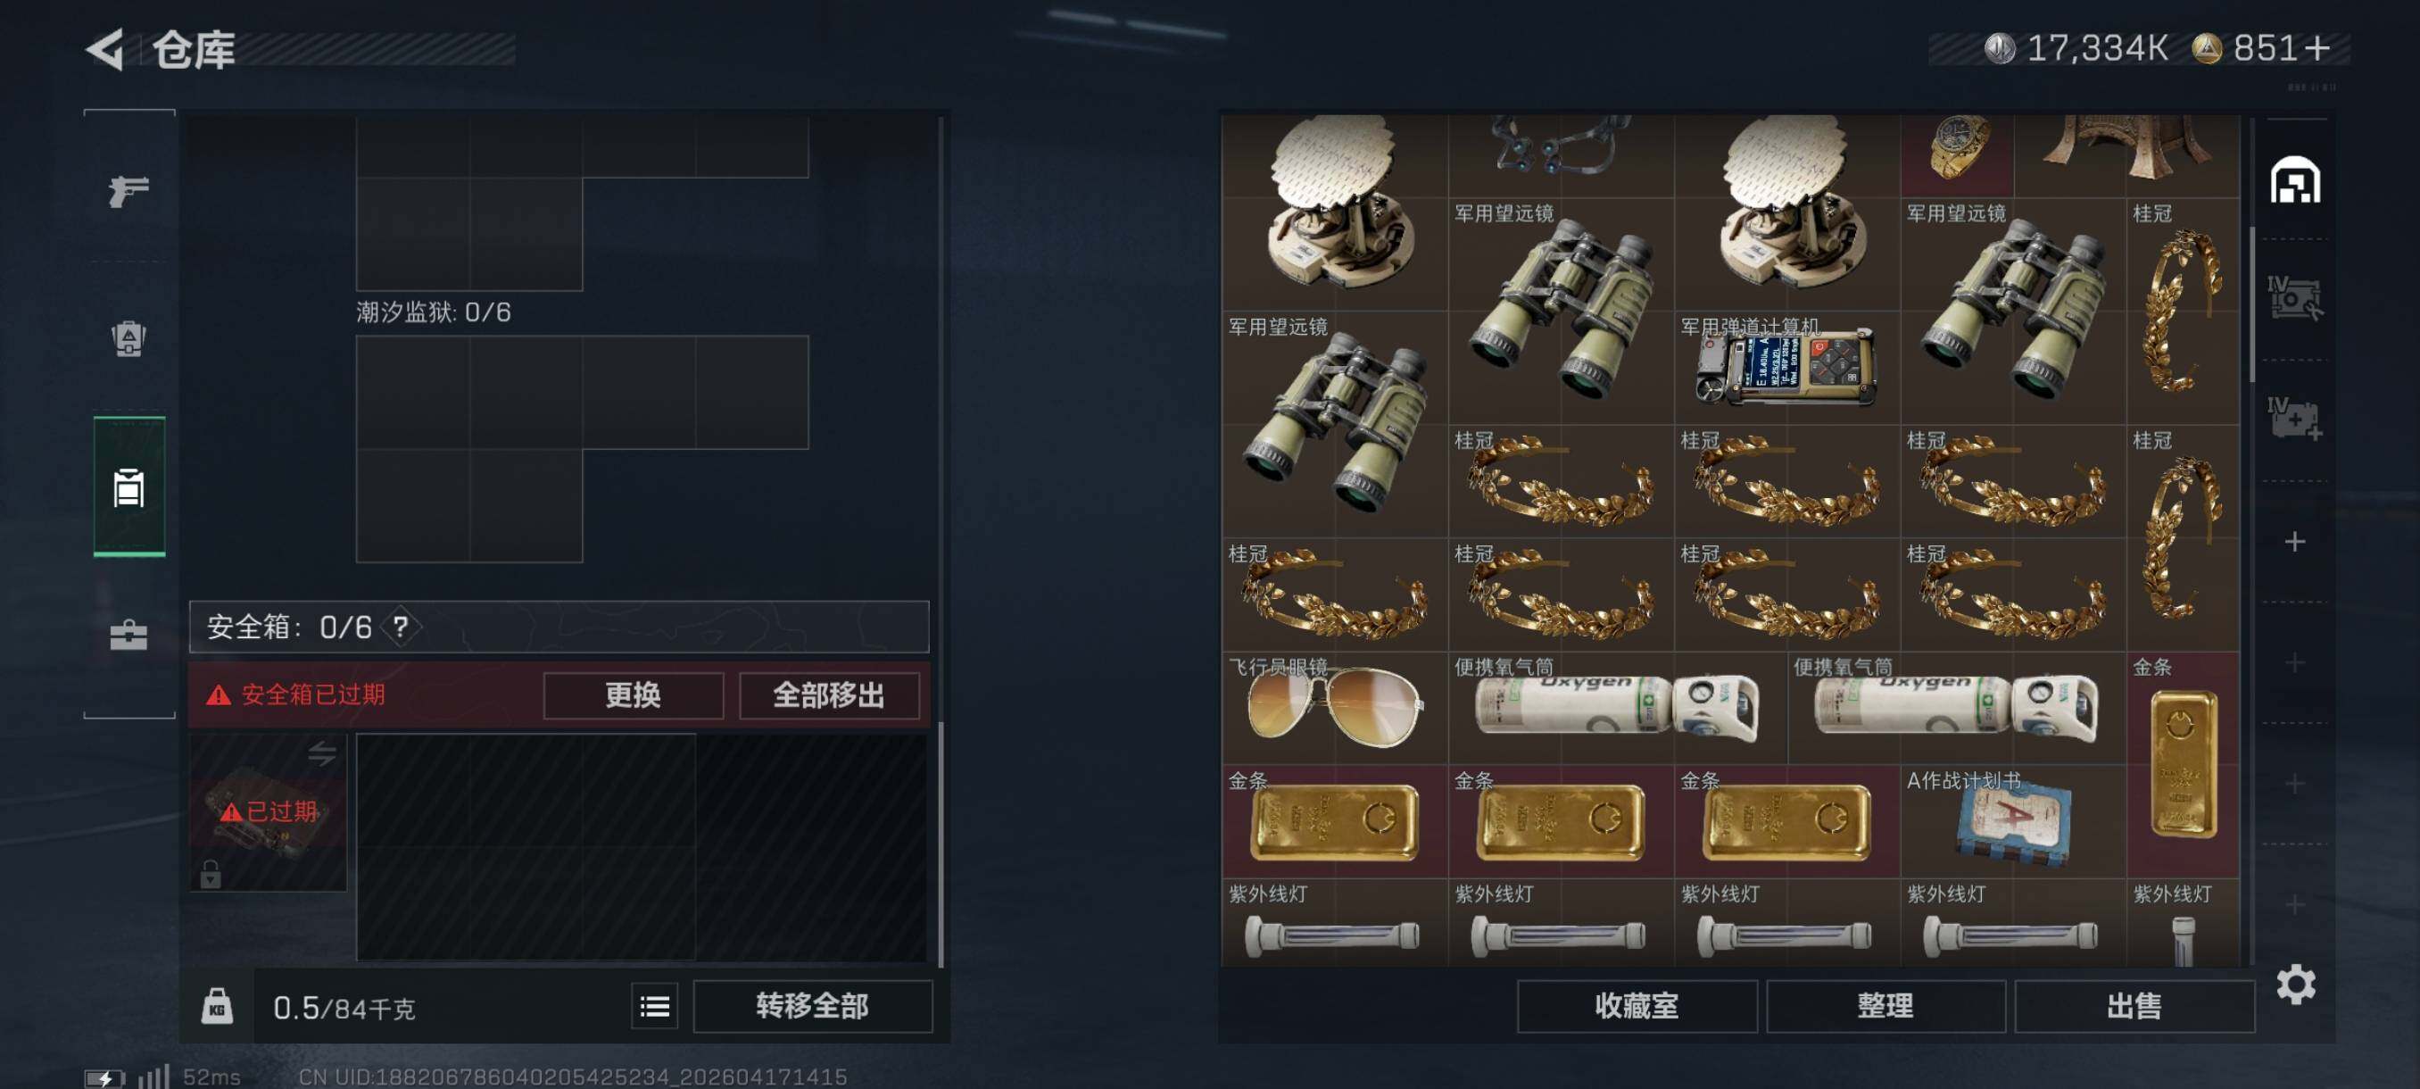
Task: Click the 安全箱 question mark help icon
Action: [402, 627]
